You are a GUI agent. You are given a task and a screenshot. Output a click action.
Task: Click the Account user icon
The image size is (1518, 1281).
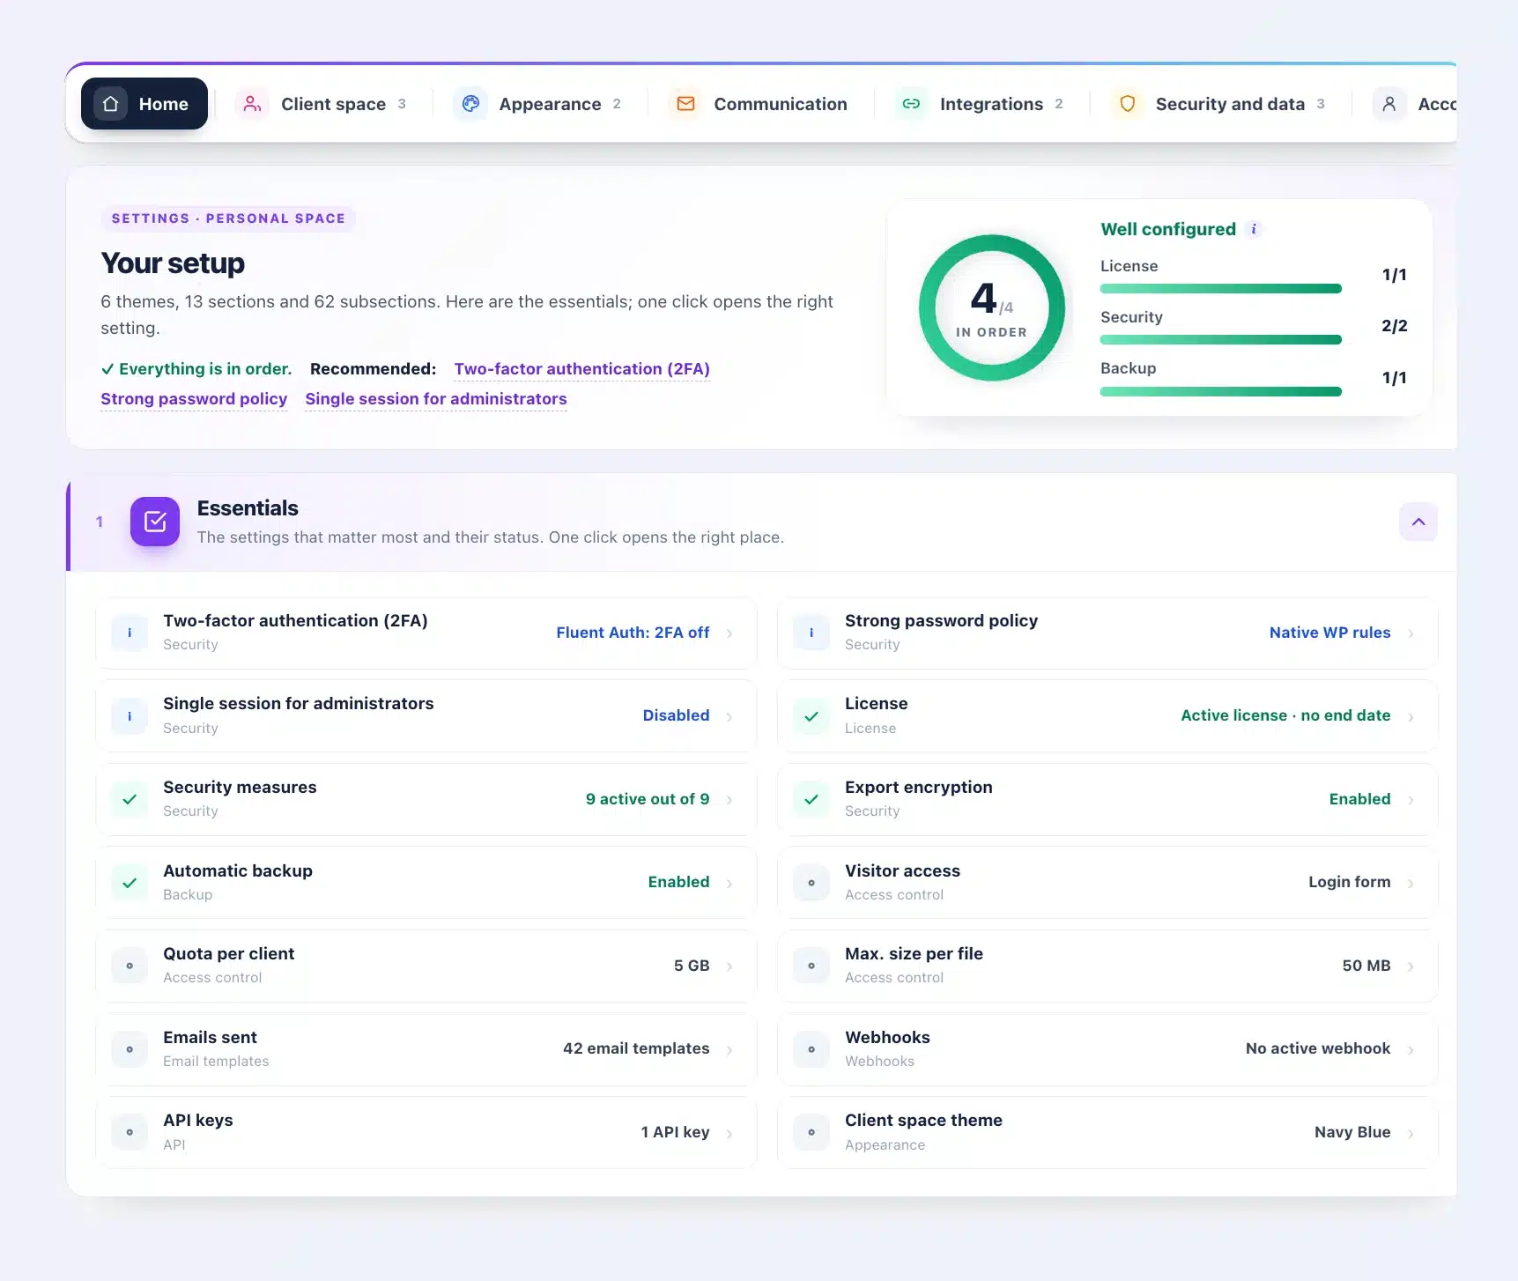[x=1389, y=104]
